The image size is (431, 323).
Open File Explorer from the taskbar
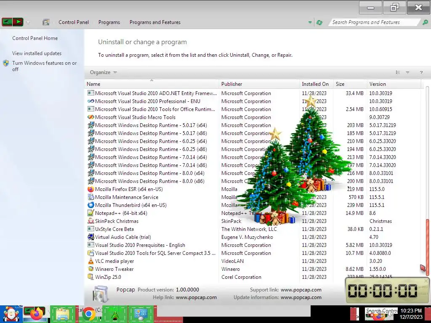pyautogui.click(x=63, y=314)
